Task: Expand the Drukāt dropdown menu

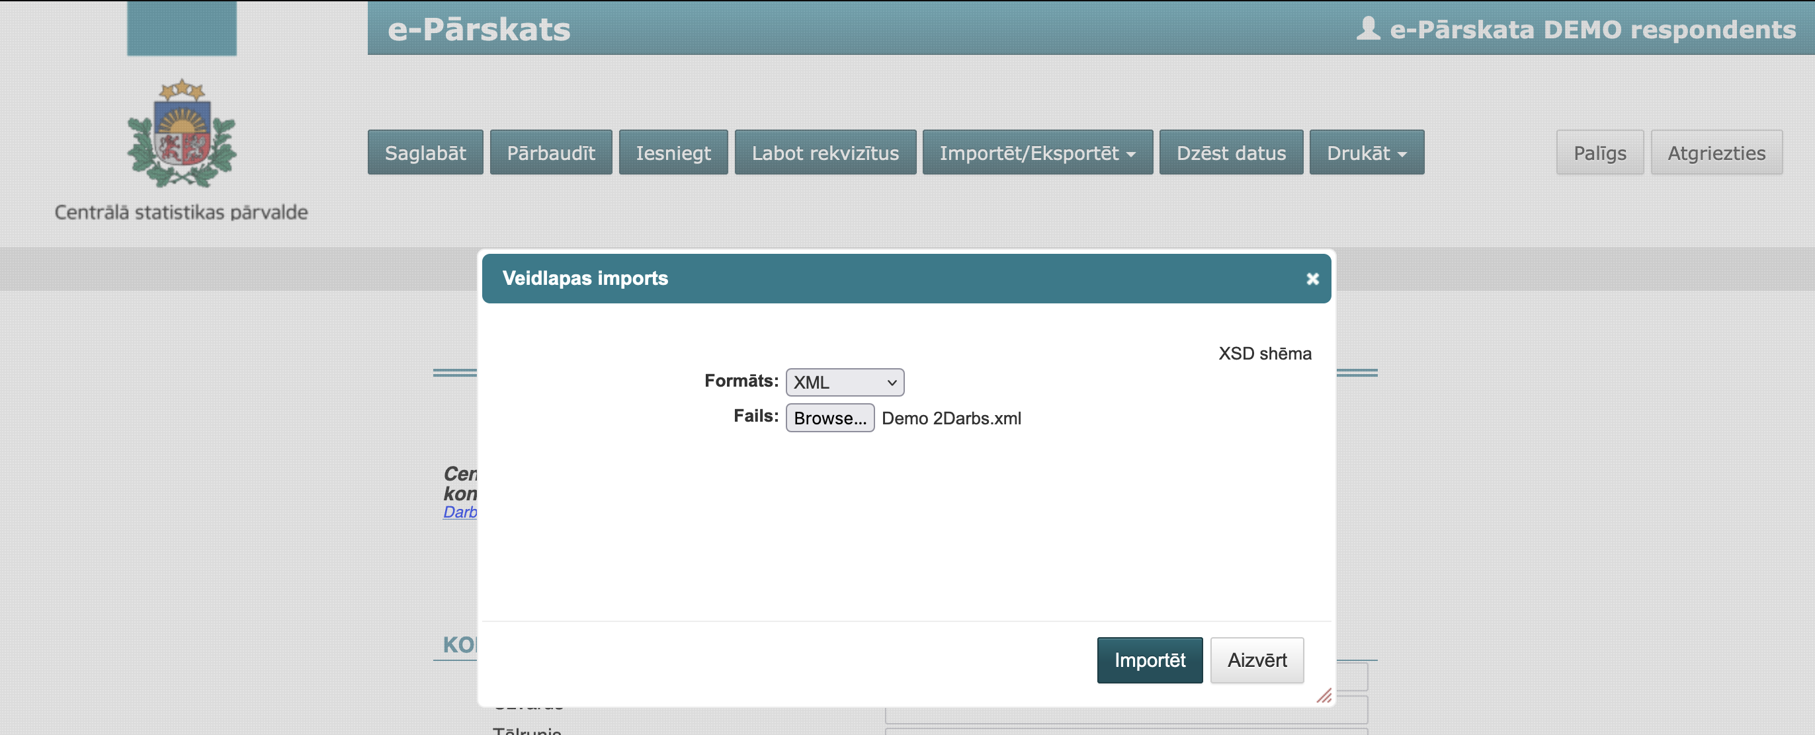Action: [1366, 153]
